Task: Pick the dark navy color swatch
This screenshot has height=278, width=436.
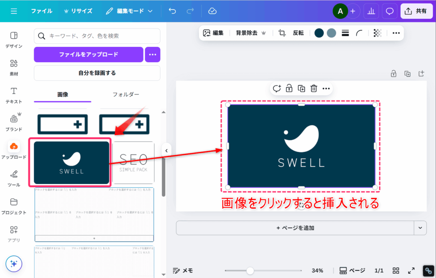Action: point(319,33)
